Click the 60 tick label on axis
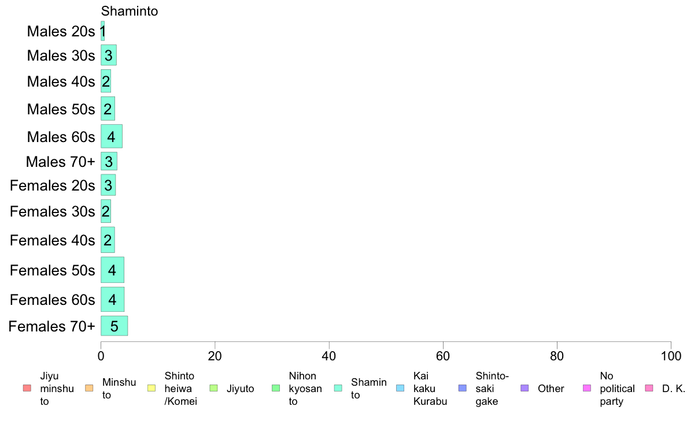This screenshot has width=687, height=425. pyautogui.click(x=443, y=356)
